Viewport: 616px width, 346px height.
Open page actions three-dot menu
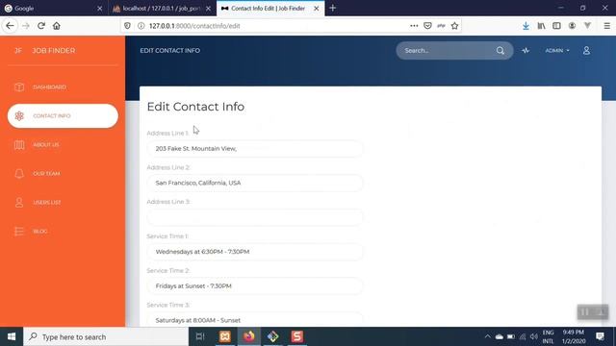coord(414,26)
